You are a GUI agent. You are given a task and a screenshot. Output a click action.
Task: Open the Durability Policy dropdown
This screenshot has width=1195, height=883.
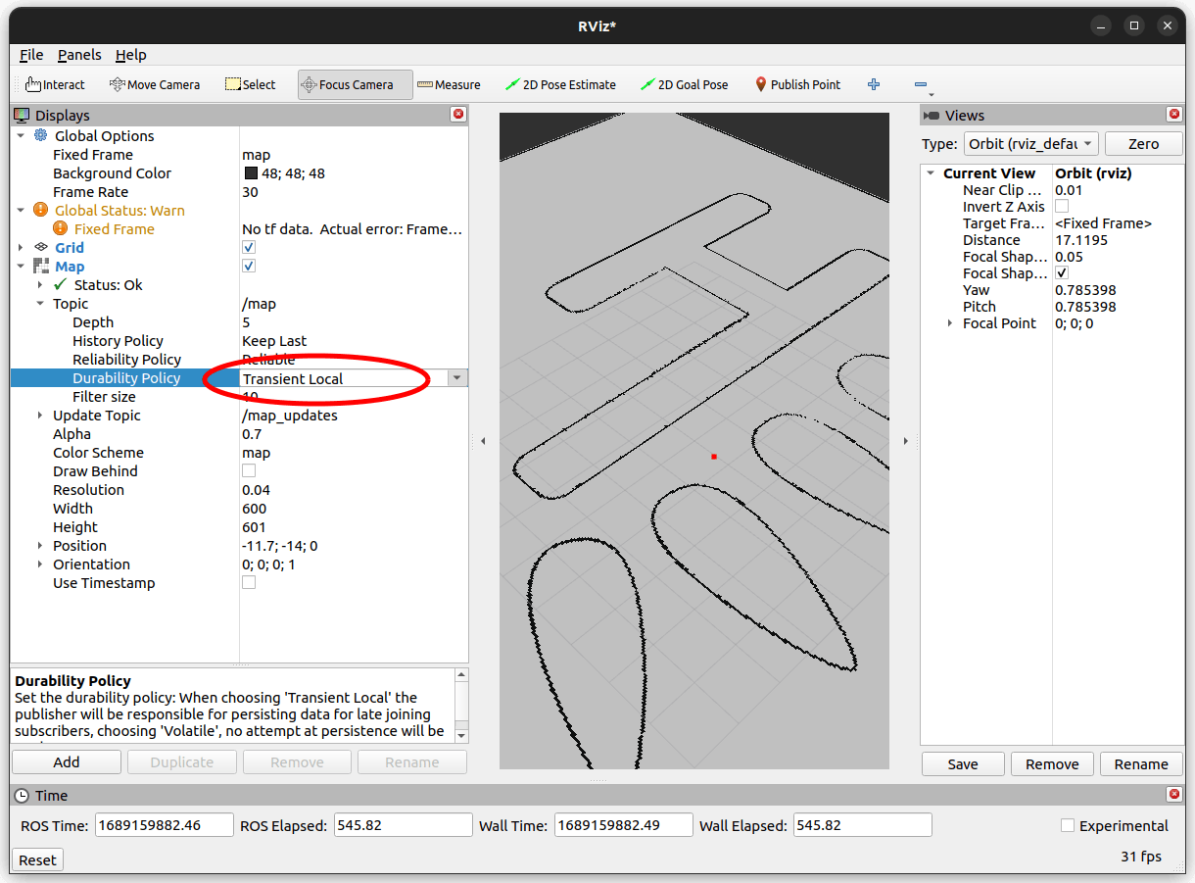[457, 378]
